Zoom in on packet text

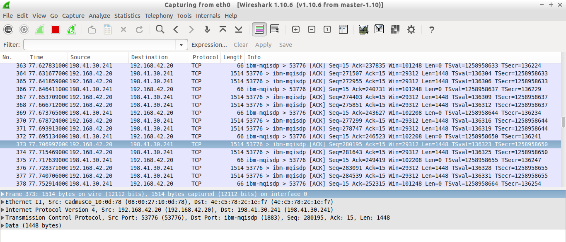point(296,29)
